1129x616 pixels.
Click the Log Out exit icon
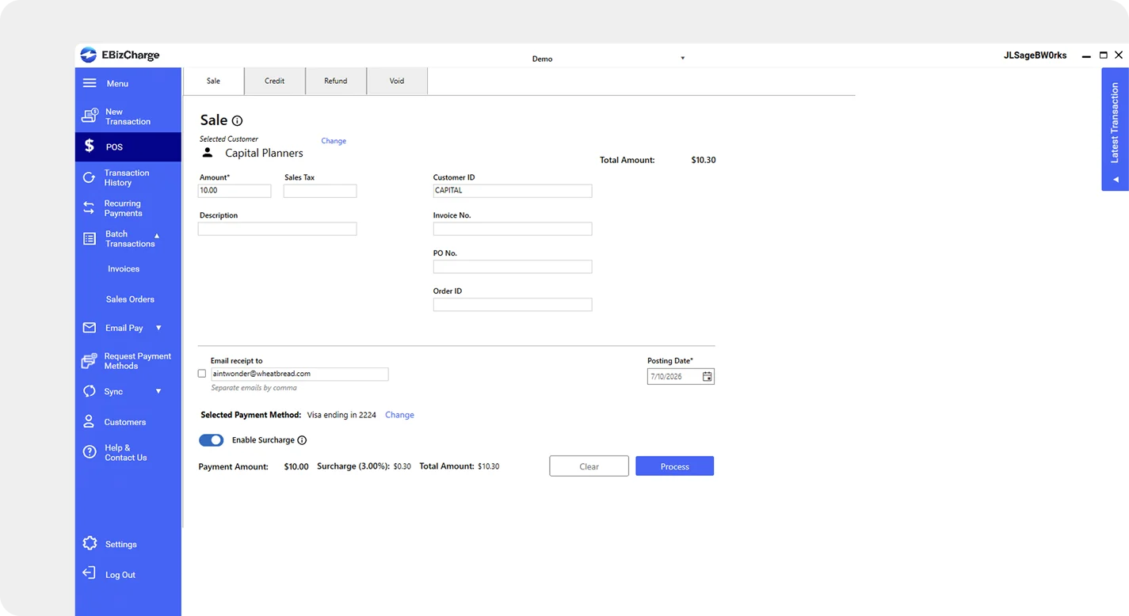(x=90, y=573)
